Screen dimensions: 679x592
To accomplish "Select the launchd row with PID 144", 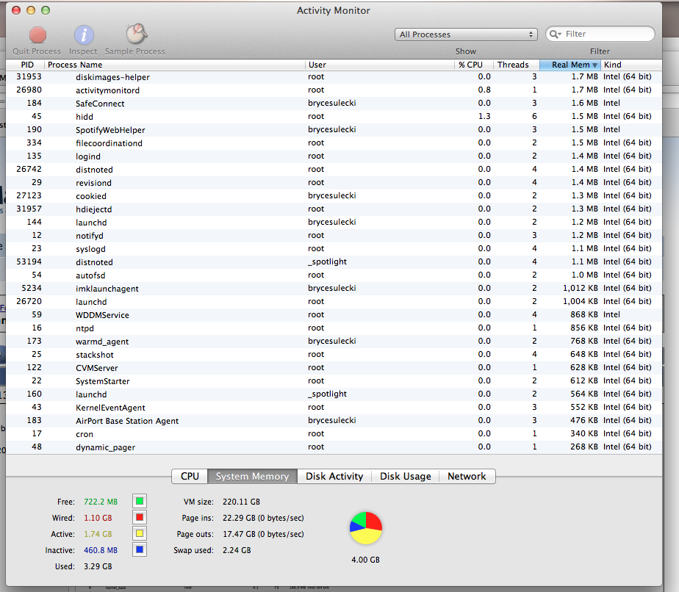I will click(334, 223).
